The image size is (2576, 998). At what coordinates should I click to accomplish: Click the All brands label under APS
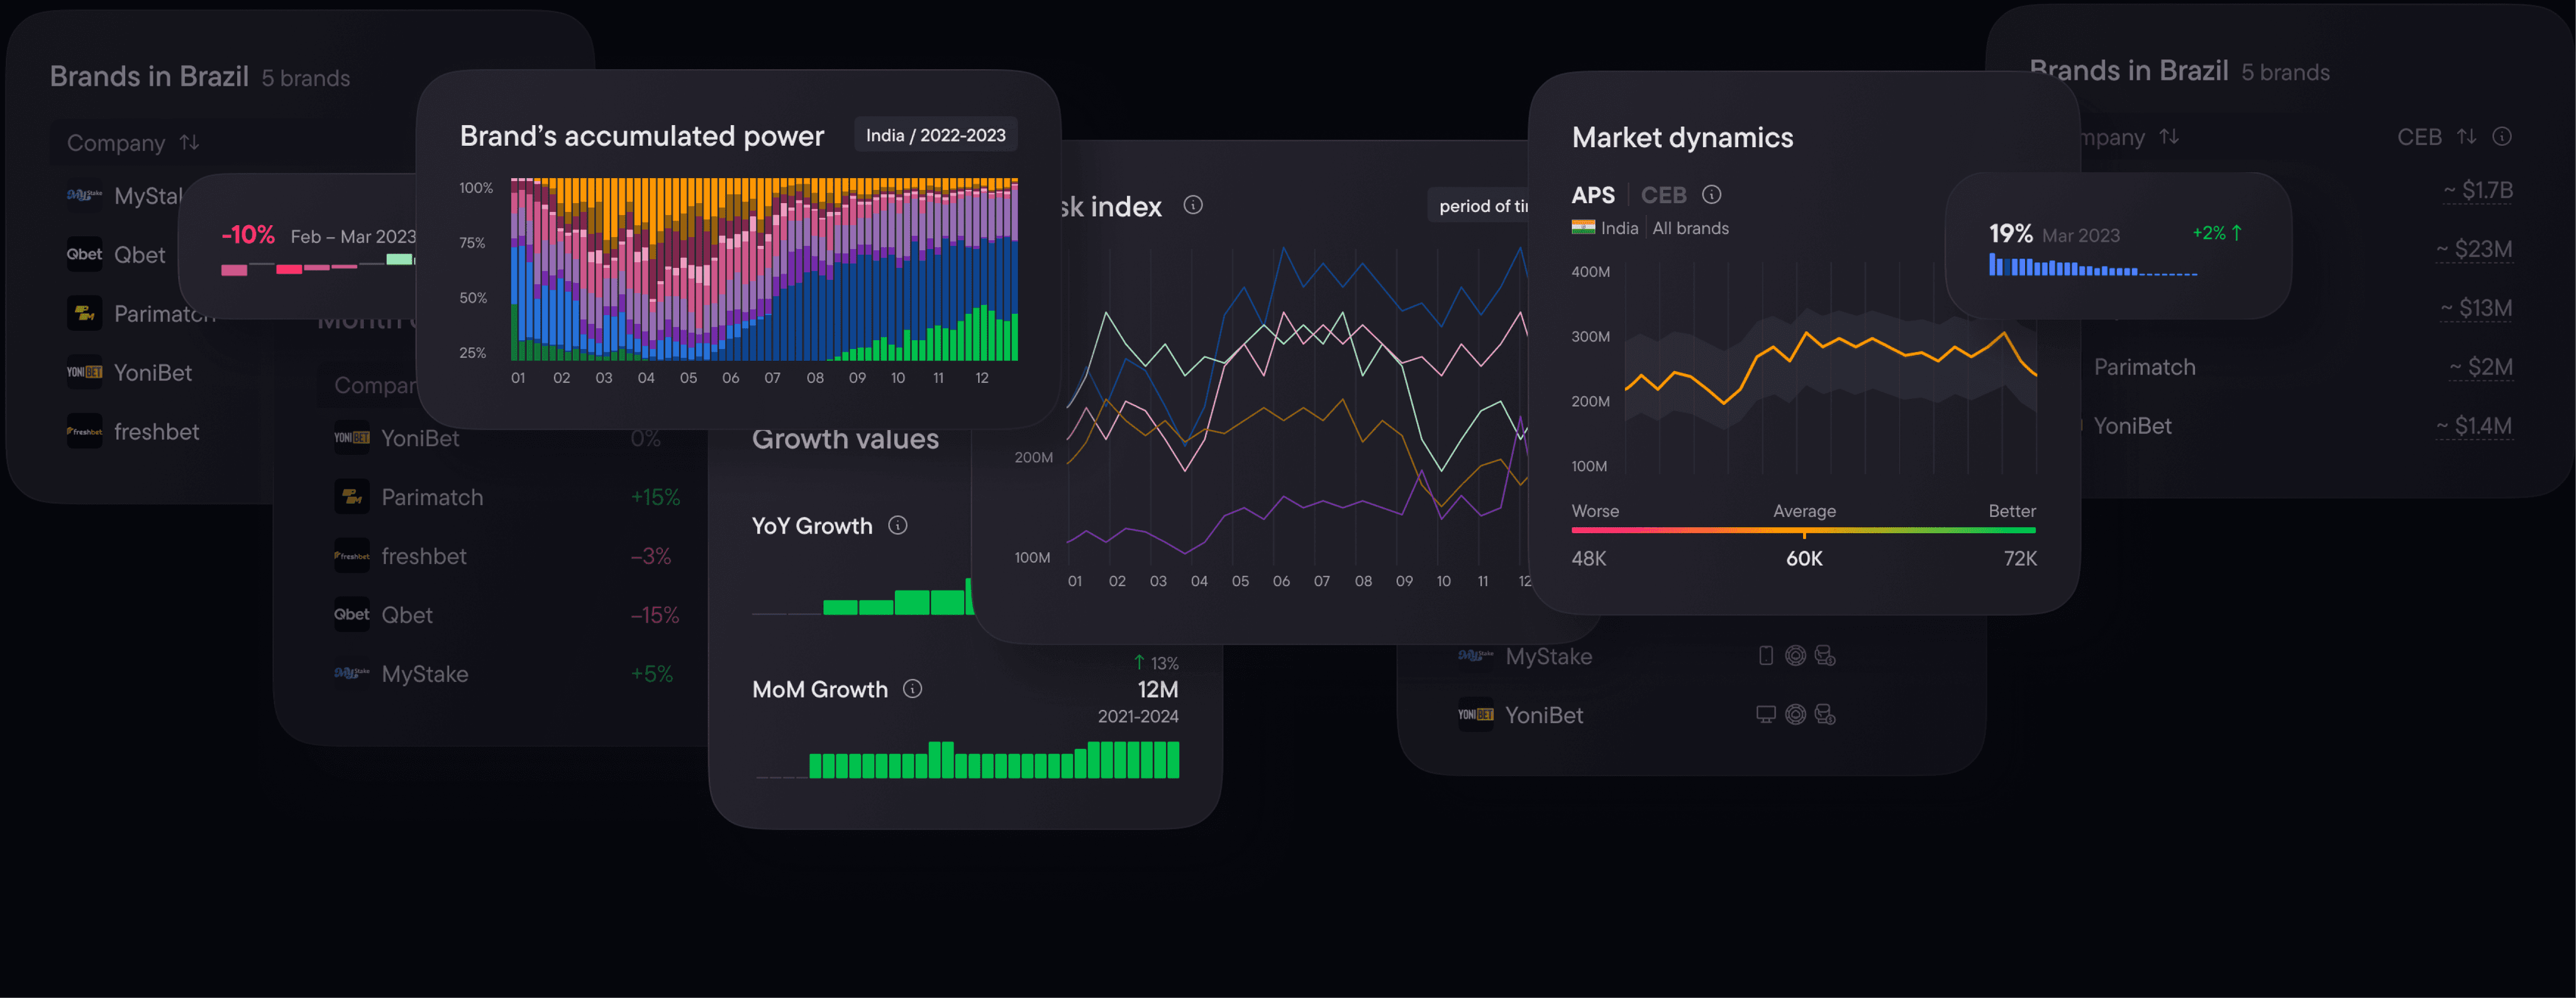1690,227
